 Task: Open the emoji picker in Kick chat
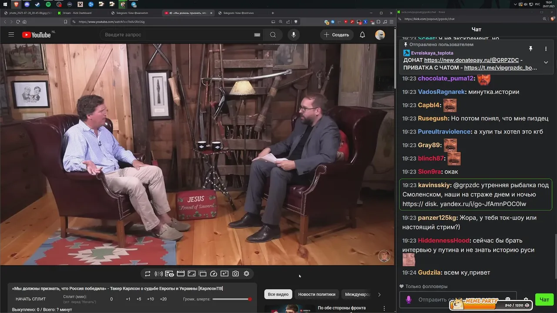[508, 299]
